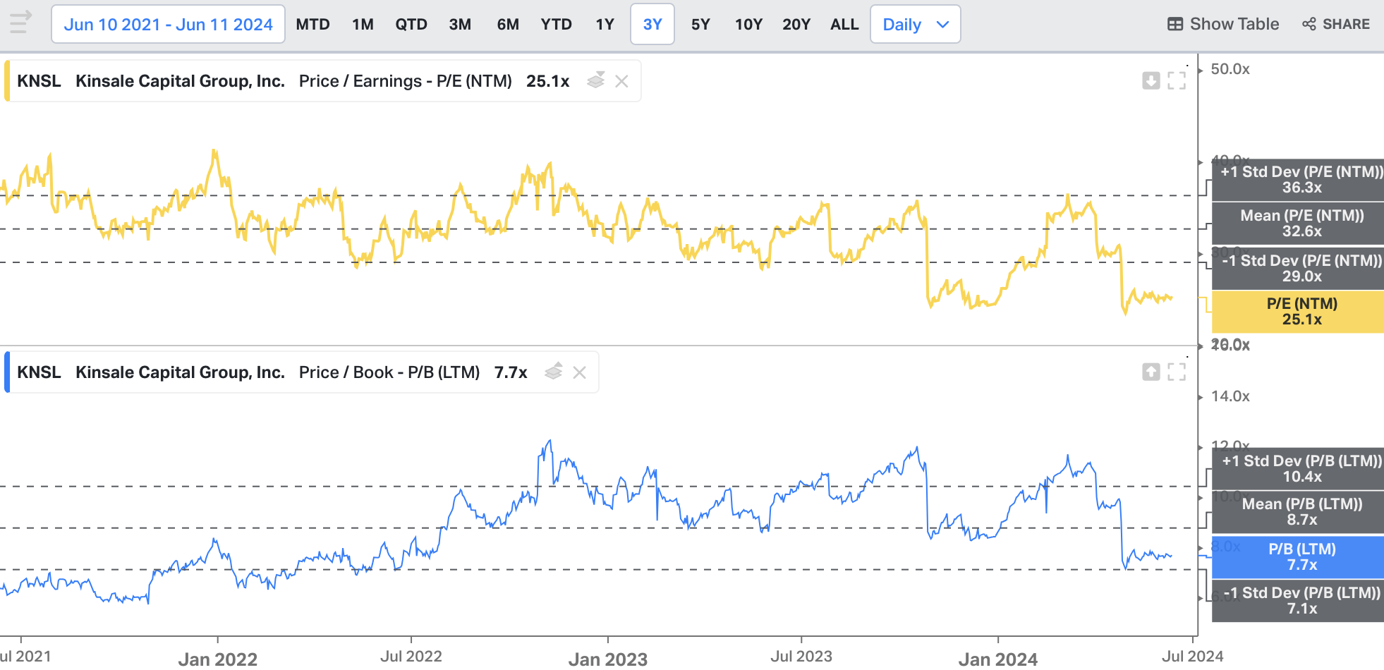This screenshot has width=1384, height=670.
Task: Click the KNSL ticker in P/E legend
Action: (x=39, y=81)
